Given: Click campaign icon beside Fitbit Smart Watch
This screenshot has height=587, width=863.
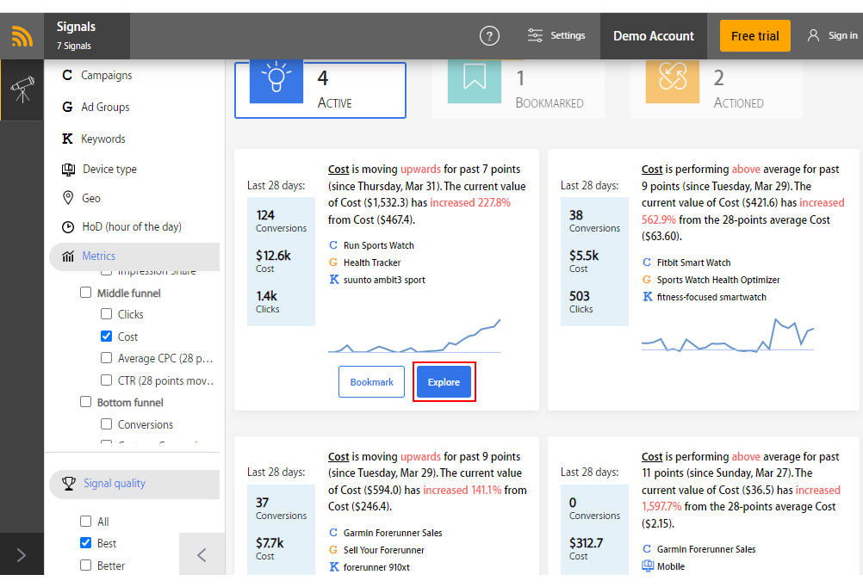Looking at the screenshot, I should 647,263.
